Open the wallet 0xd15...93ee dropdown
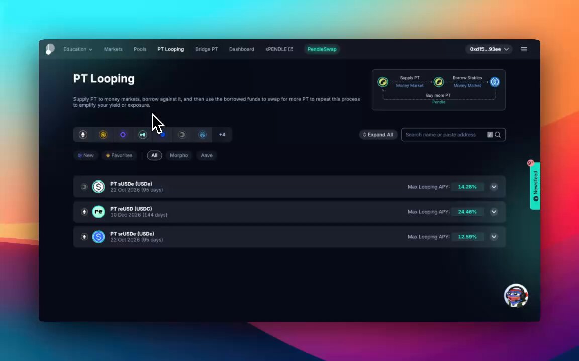The image size is (579, 361). [489, 49]
